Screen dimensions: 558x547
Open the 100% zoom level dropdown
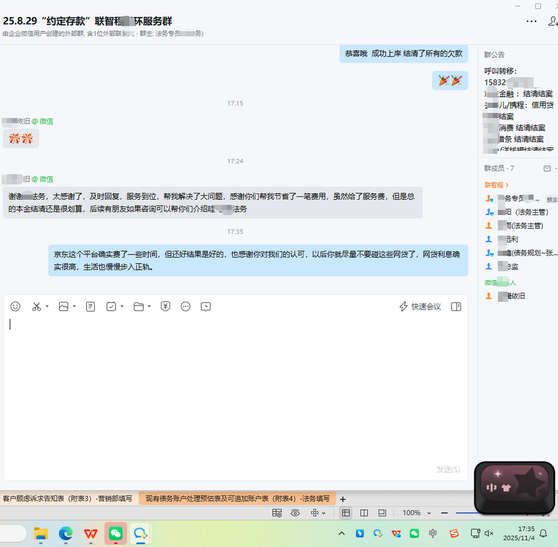pyautogui.click(x=417, y=513)
